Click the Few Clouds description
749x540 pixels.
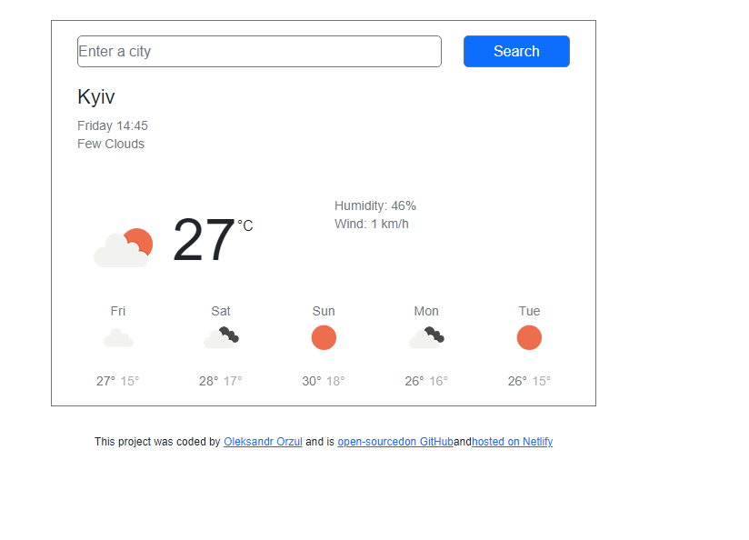[111, 144]
